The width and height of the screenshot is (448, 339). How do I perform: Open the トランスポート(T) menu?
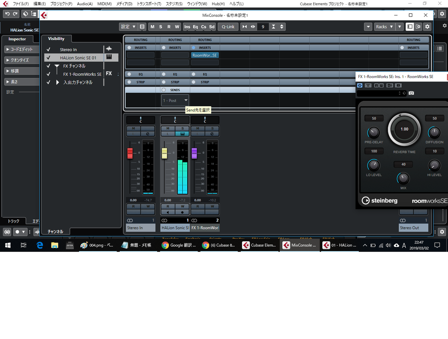tap(149, 4)
